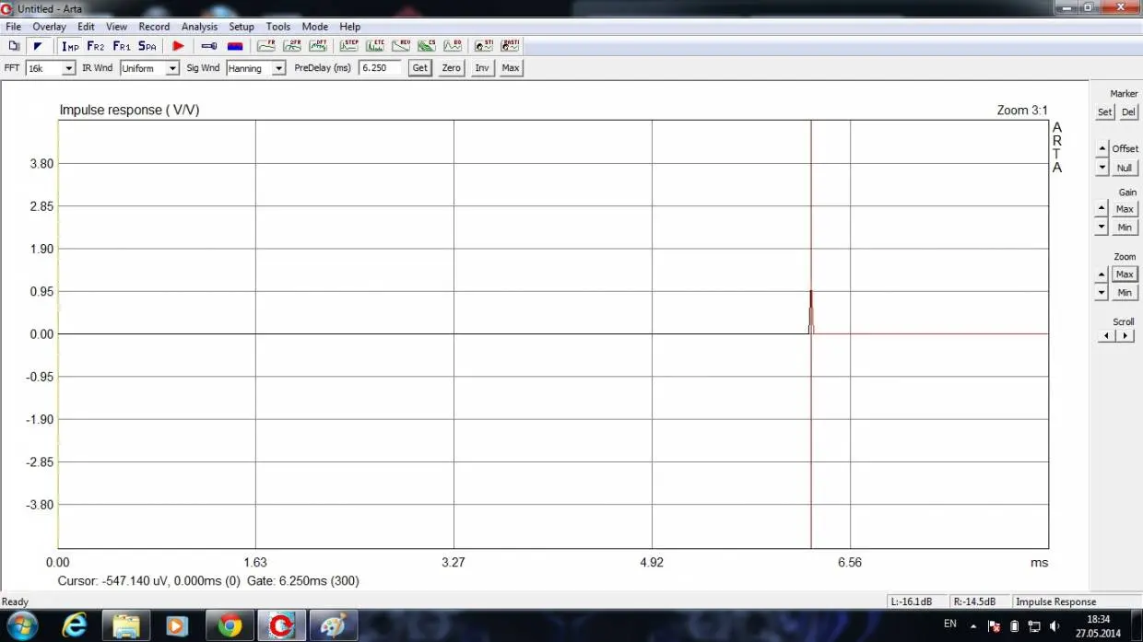Click the Zero button

pos(451,68)
